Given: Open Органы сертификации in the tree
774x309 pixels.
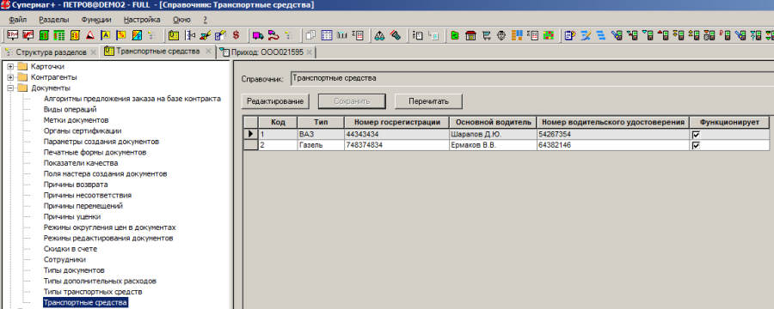Looking at the screenshot, I should pyautogui.click(x=83, y=131).
